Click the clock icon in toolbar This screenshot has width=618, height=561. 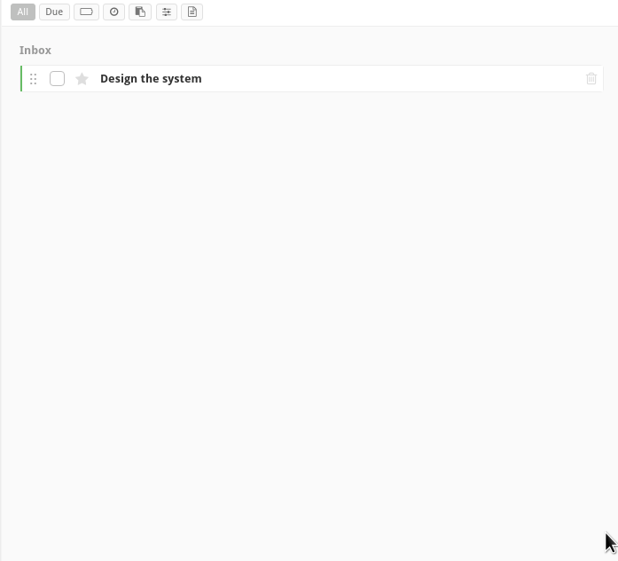pyautogui.click(x=113, y=12)
